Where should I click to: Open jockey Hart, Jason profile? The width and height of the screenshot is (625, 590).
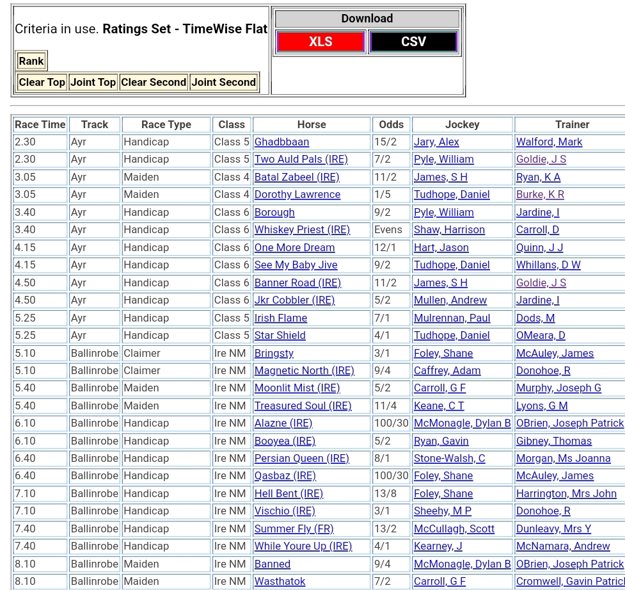[x=441, y=248]
